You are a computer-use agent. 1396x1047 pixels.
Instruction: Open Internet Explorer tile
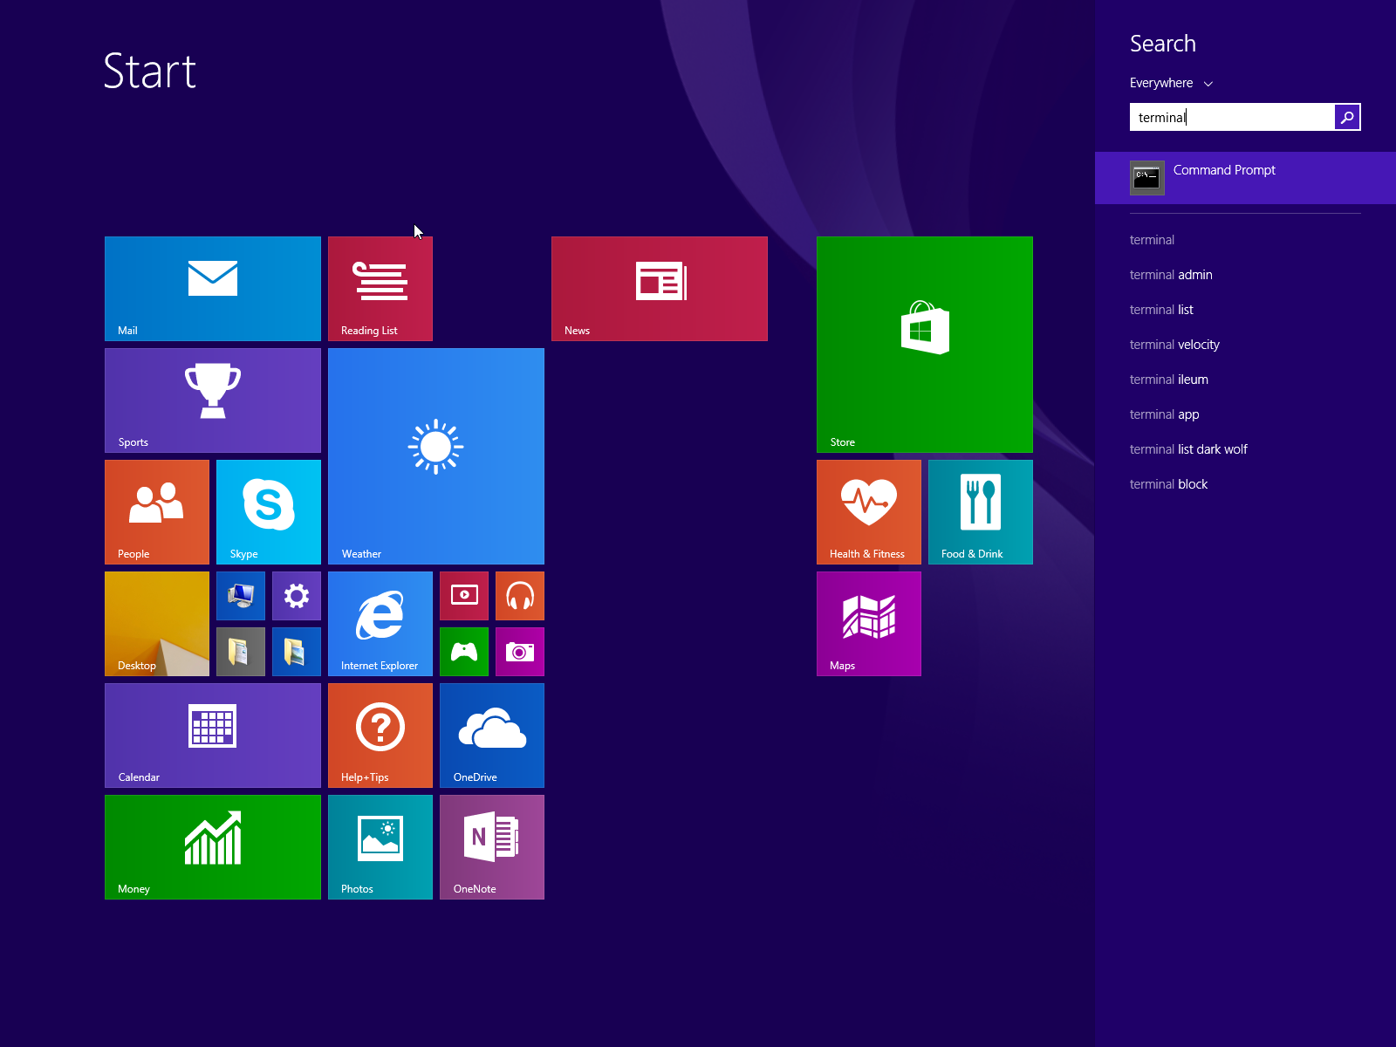380,623
